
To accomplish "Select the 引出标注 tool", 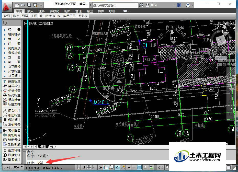I will point(12,115).
